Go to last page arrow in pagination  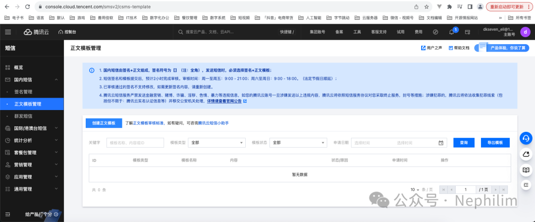pyautogui.click(x=504, y=190)
